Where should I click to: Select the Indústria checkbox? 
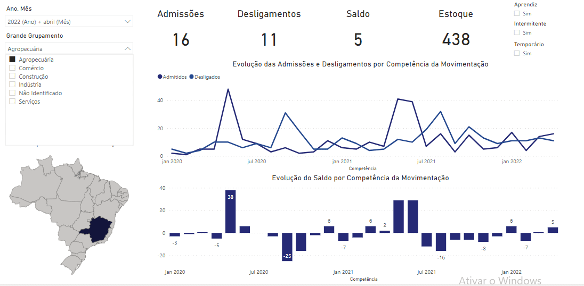[12, 85]
